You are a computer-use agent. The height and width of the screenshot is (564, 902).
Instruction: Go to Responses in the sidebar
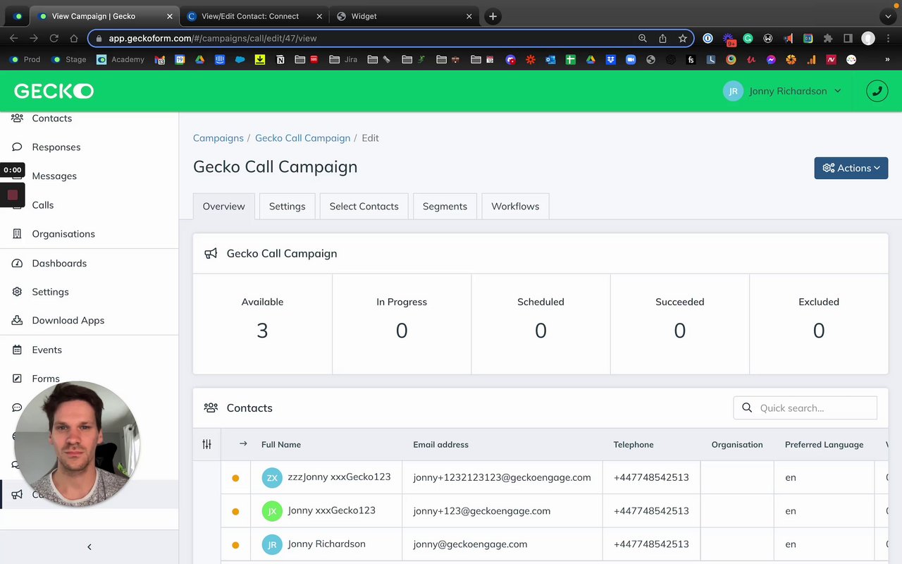(x=56, y=147)
